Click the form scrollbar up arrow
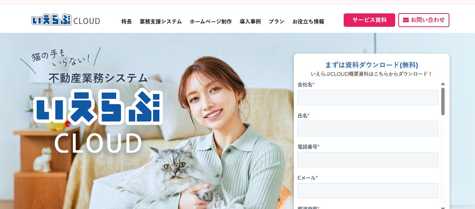Viewport: 475px width, 209px height. 443,84
